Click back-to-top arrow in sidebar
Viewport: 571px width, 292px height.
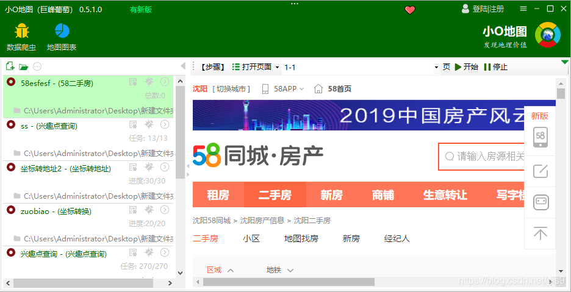(x=540, y=233)
